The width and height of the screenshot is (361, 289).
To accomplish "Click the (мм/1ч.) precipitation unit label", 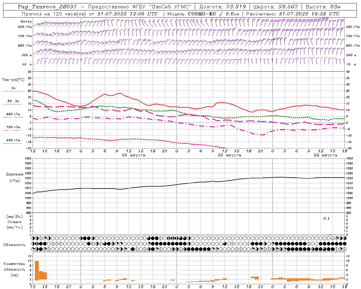I will click(15, 227).
